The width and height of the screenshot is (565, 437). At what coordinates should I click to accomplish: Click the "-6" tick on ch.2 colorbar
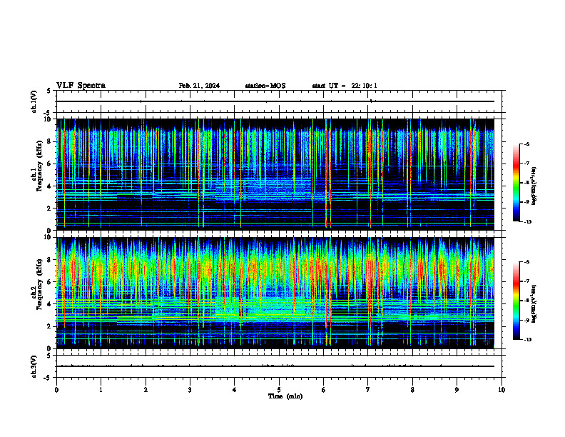pos(526,262)
